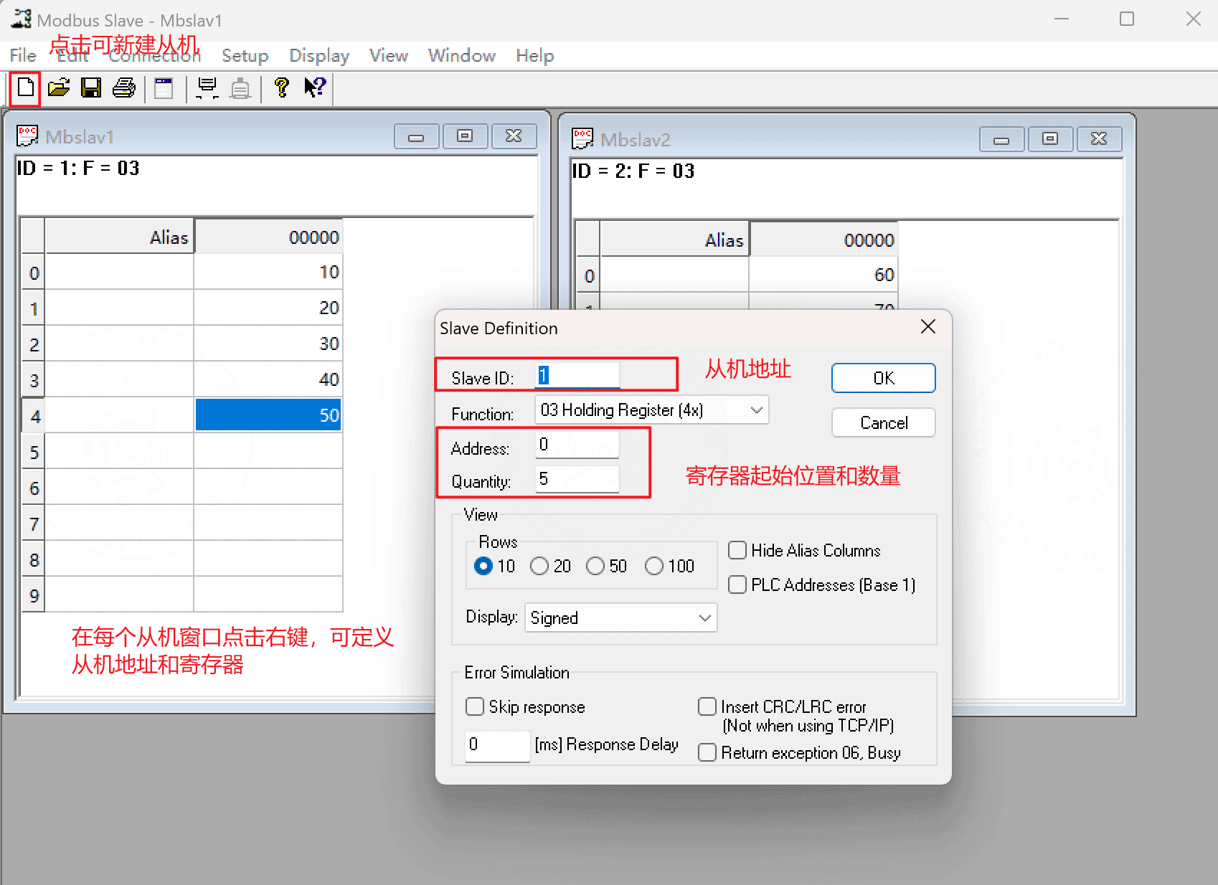The image size is (1218, 885).
Task: Click Mbslav1 row header 9
Action: click(34, 595)
